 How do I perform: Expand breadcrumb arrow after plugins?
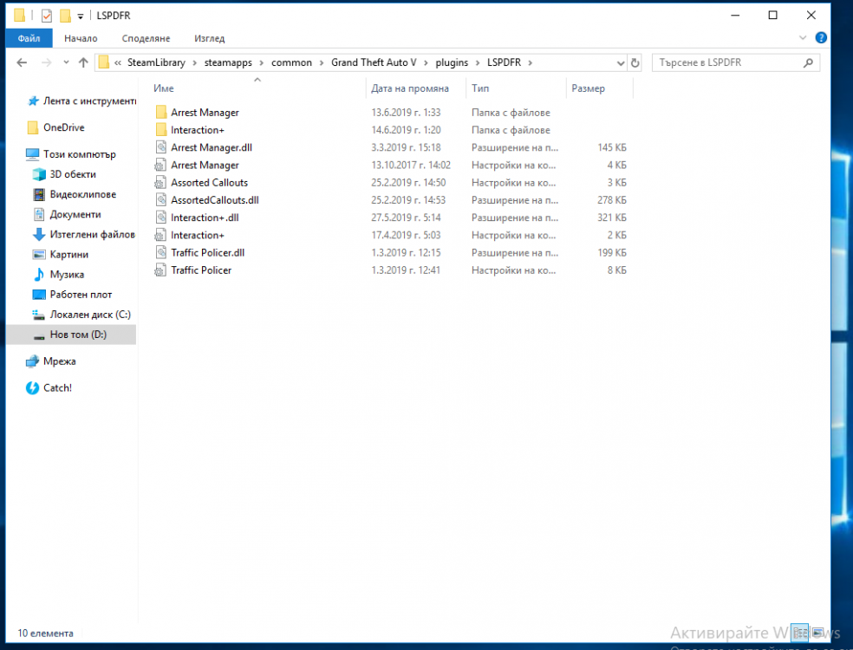click(478, 63)
